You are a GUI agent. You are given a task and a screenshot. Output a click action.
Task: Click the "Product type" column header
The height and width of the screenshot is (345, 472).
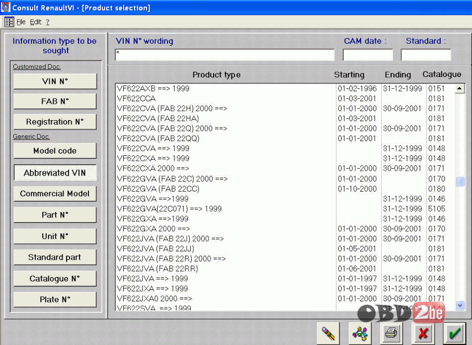tap(217, 74)
